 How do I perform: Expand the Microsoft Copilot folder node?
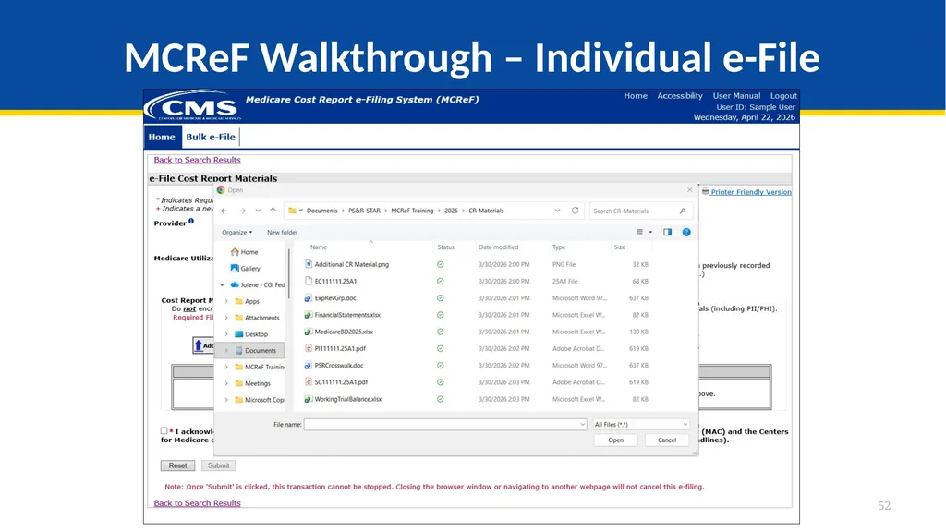tap(226, 400)
